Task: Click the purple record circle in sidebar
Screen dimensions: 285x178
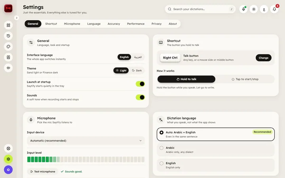Action: click(x=8, y=170)
